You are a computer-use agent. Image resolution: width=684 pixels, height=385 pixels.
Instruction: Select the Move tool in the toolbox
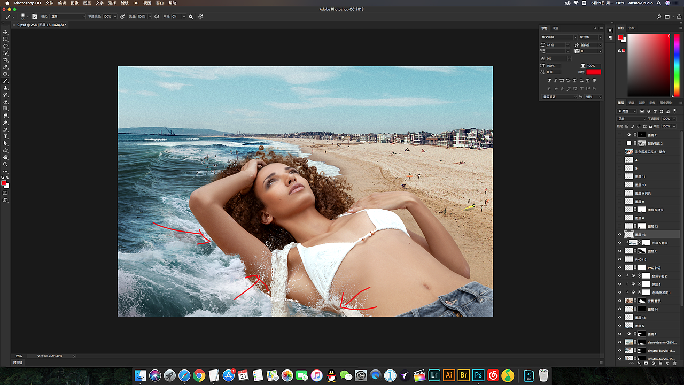point(6,32)
